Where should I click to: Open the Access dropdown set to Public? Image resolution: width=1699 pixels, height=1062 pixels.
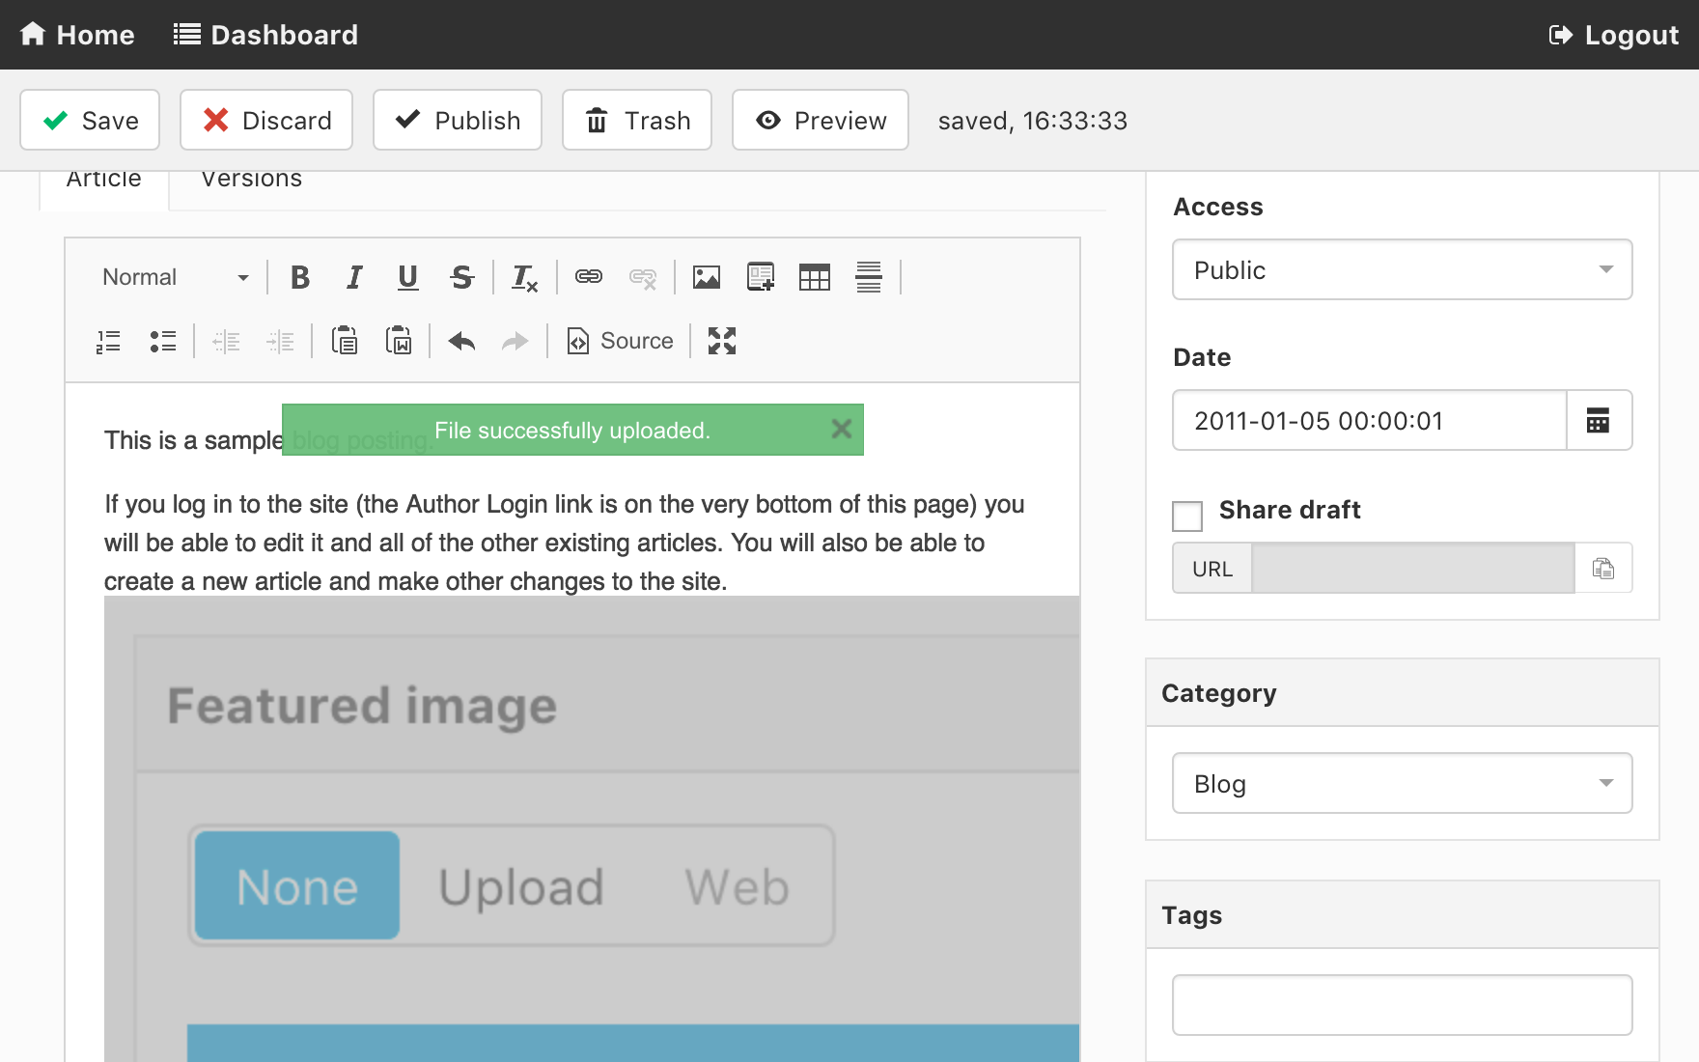1402,270
